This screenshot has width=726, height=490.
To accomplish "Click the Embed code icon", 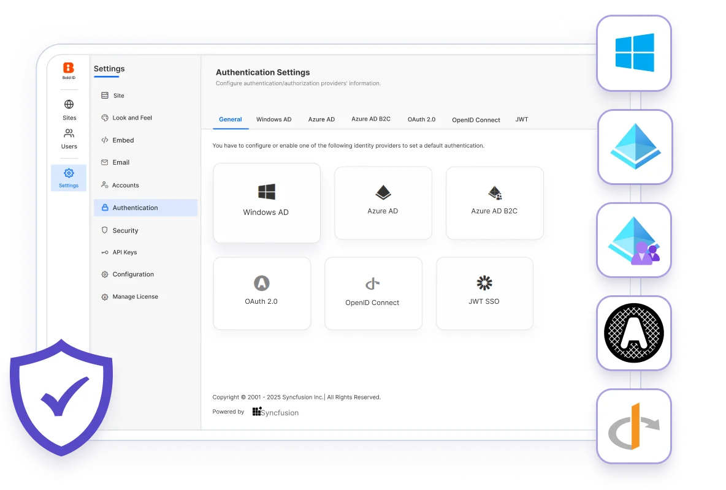I will tap(105, 140).
